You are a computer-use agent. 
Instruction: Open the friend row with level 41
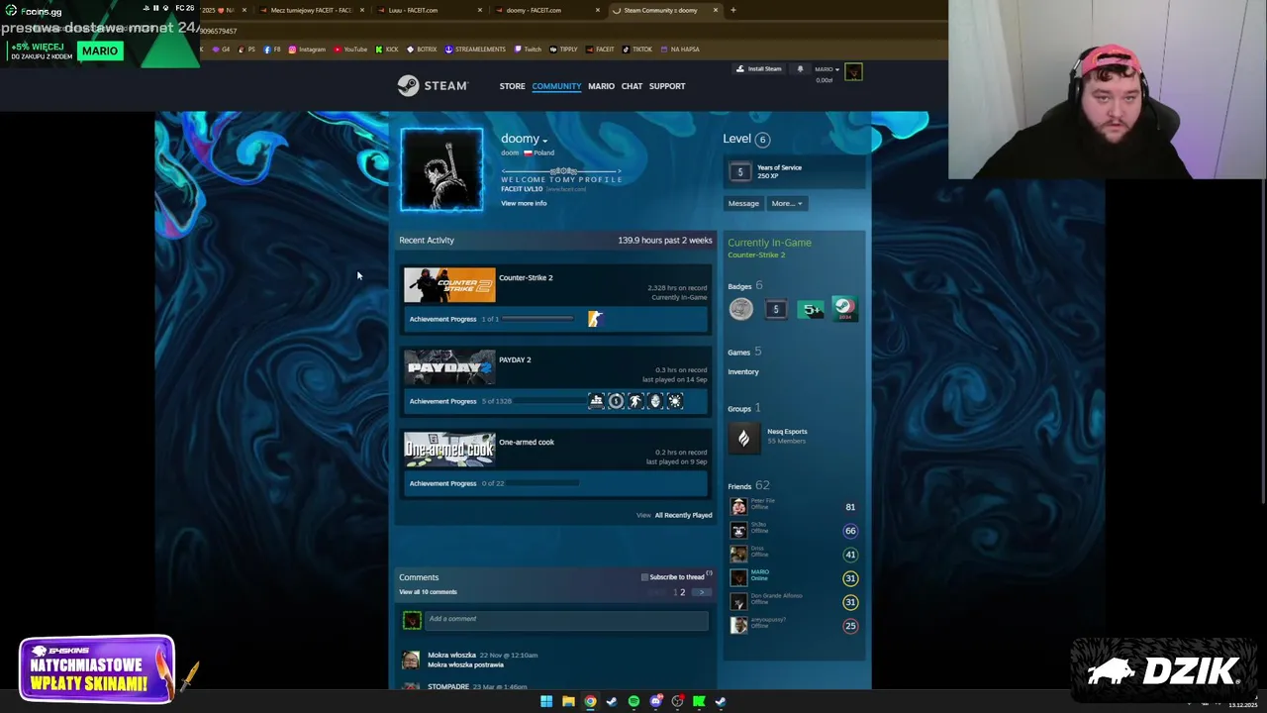pyautogui.click(x=794, y=554)
